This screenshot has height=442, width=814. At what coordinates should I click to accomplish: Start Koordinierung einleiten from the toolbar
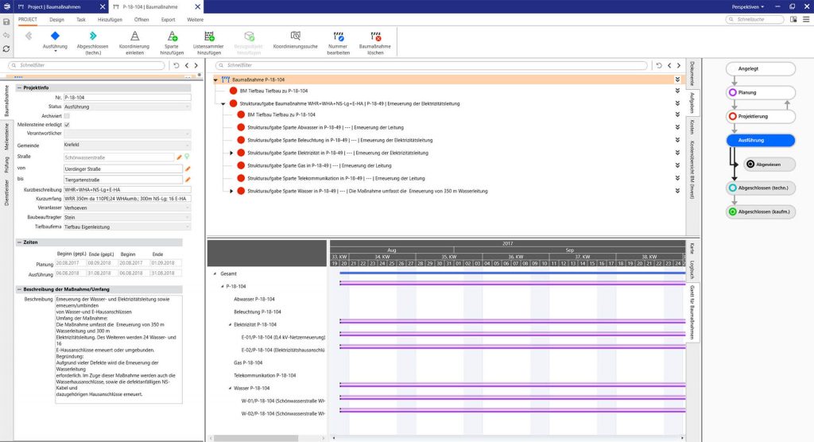click(x=134, y=37)
